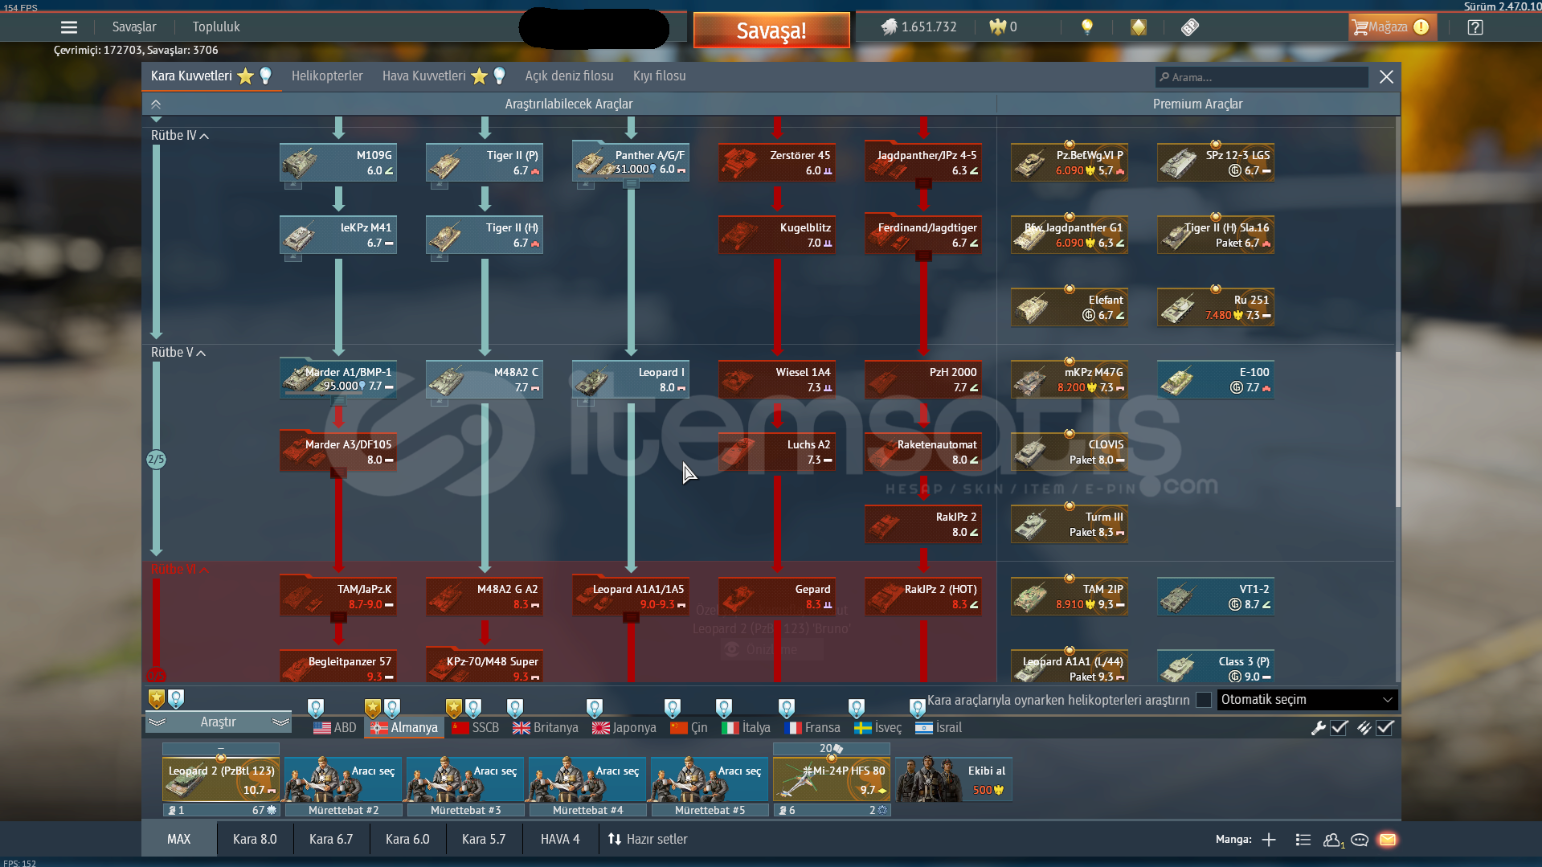Switch to Kıyı filosu tab

[659, 76]
